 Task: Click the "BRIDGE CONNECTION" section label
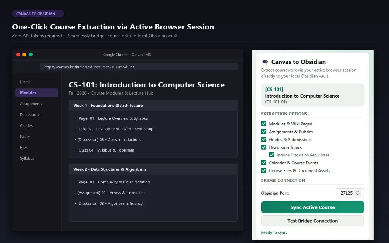point(283,180)
